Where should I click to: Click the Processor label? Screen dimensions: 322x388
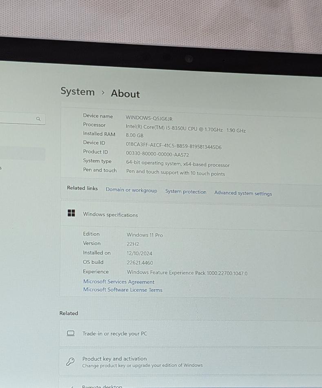click(94, 125)
